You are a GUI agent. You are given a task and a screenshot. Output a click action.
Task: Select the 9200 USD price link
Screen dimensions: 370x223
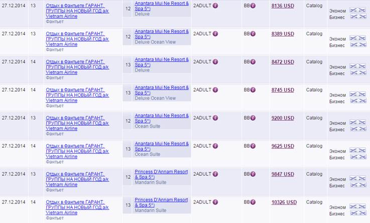tap(283, 118)
